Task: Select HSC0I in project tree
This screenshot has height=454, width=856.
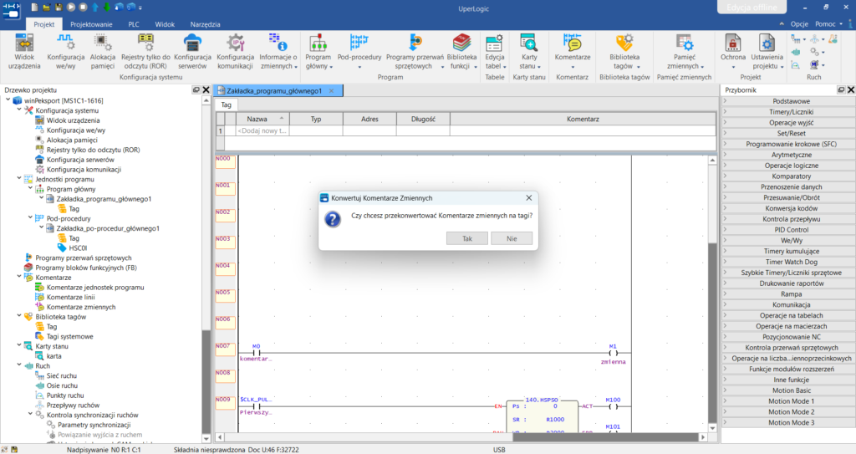Action: (78, 247)
